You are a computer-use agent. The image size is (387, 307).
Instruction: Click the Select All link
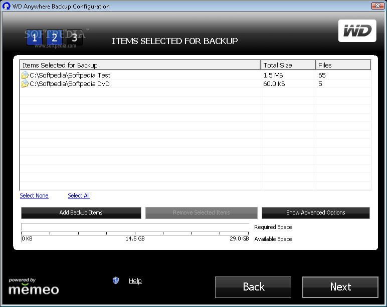pyautogui.click(x=79, y=195)
